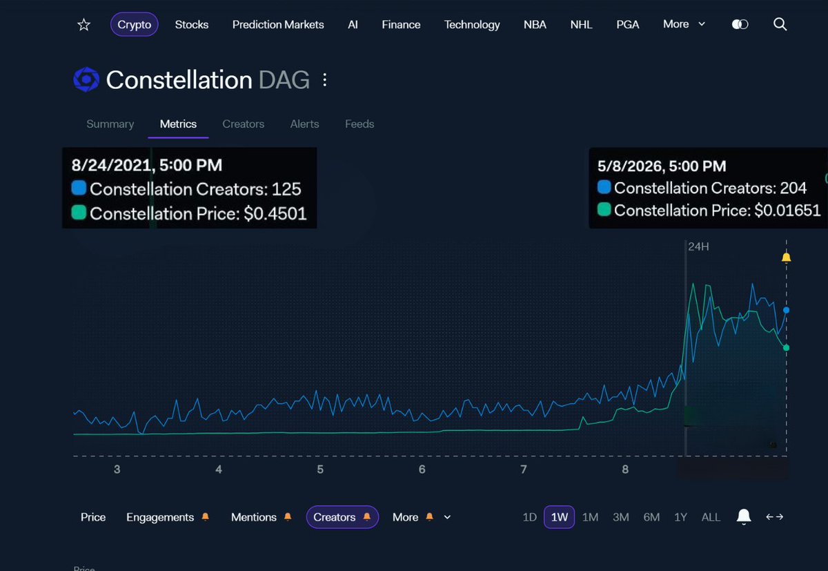Go to the Stocks category

point(192,25)
